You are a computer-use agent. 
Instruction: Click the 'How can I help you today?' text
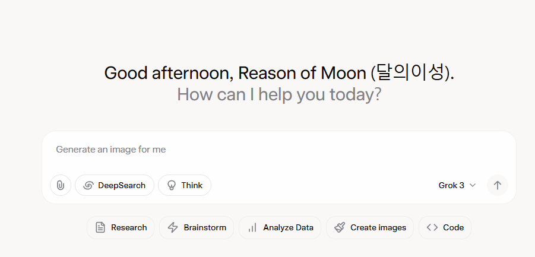point(279,94)
